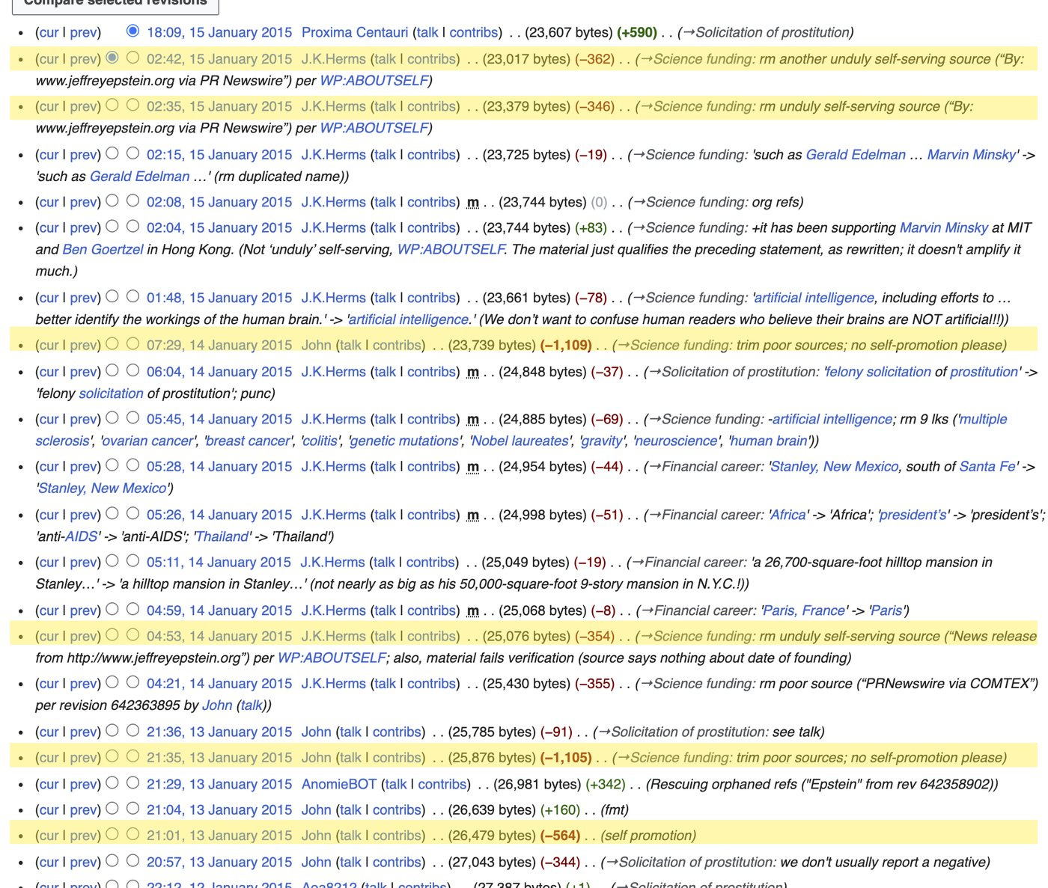
Task: Select the radio button for 18:09, 15 January 2015
Action: (133, 31)
